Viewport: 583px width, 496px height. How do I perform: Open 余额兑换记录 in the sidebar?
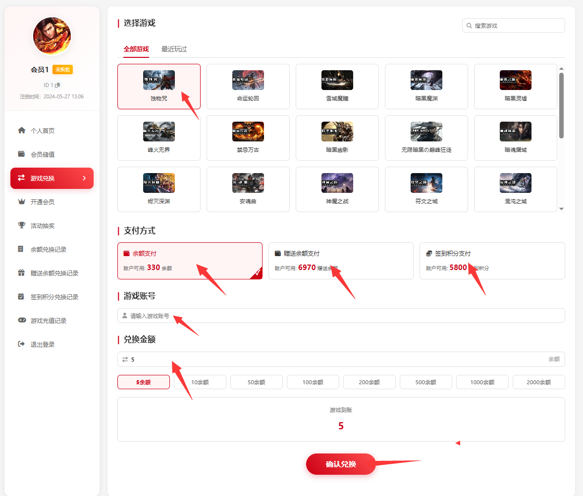click(49, 249)
